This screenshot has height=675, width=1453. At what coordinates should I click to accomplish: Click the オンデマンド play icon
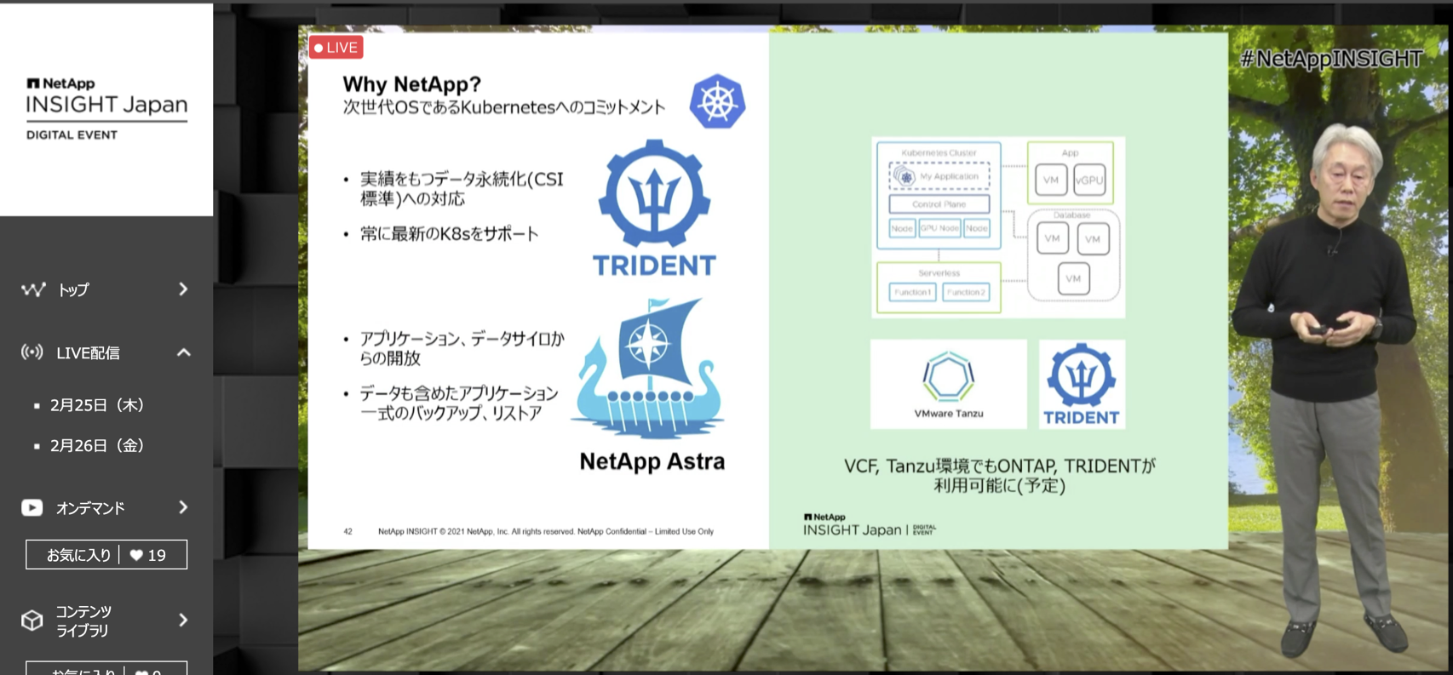(32, 507)
